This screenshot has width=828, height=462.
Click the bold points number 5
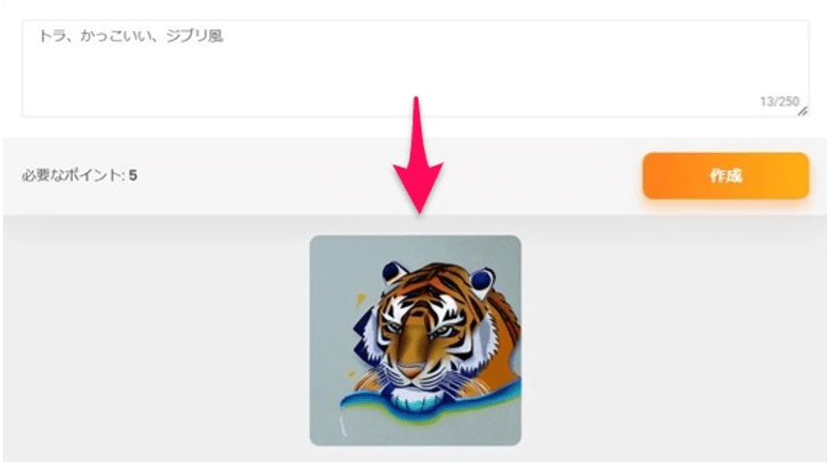(133, 175)
